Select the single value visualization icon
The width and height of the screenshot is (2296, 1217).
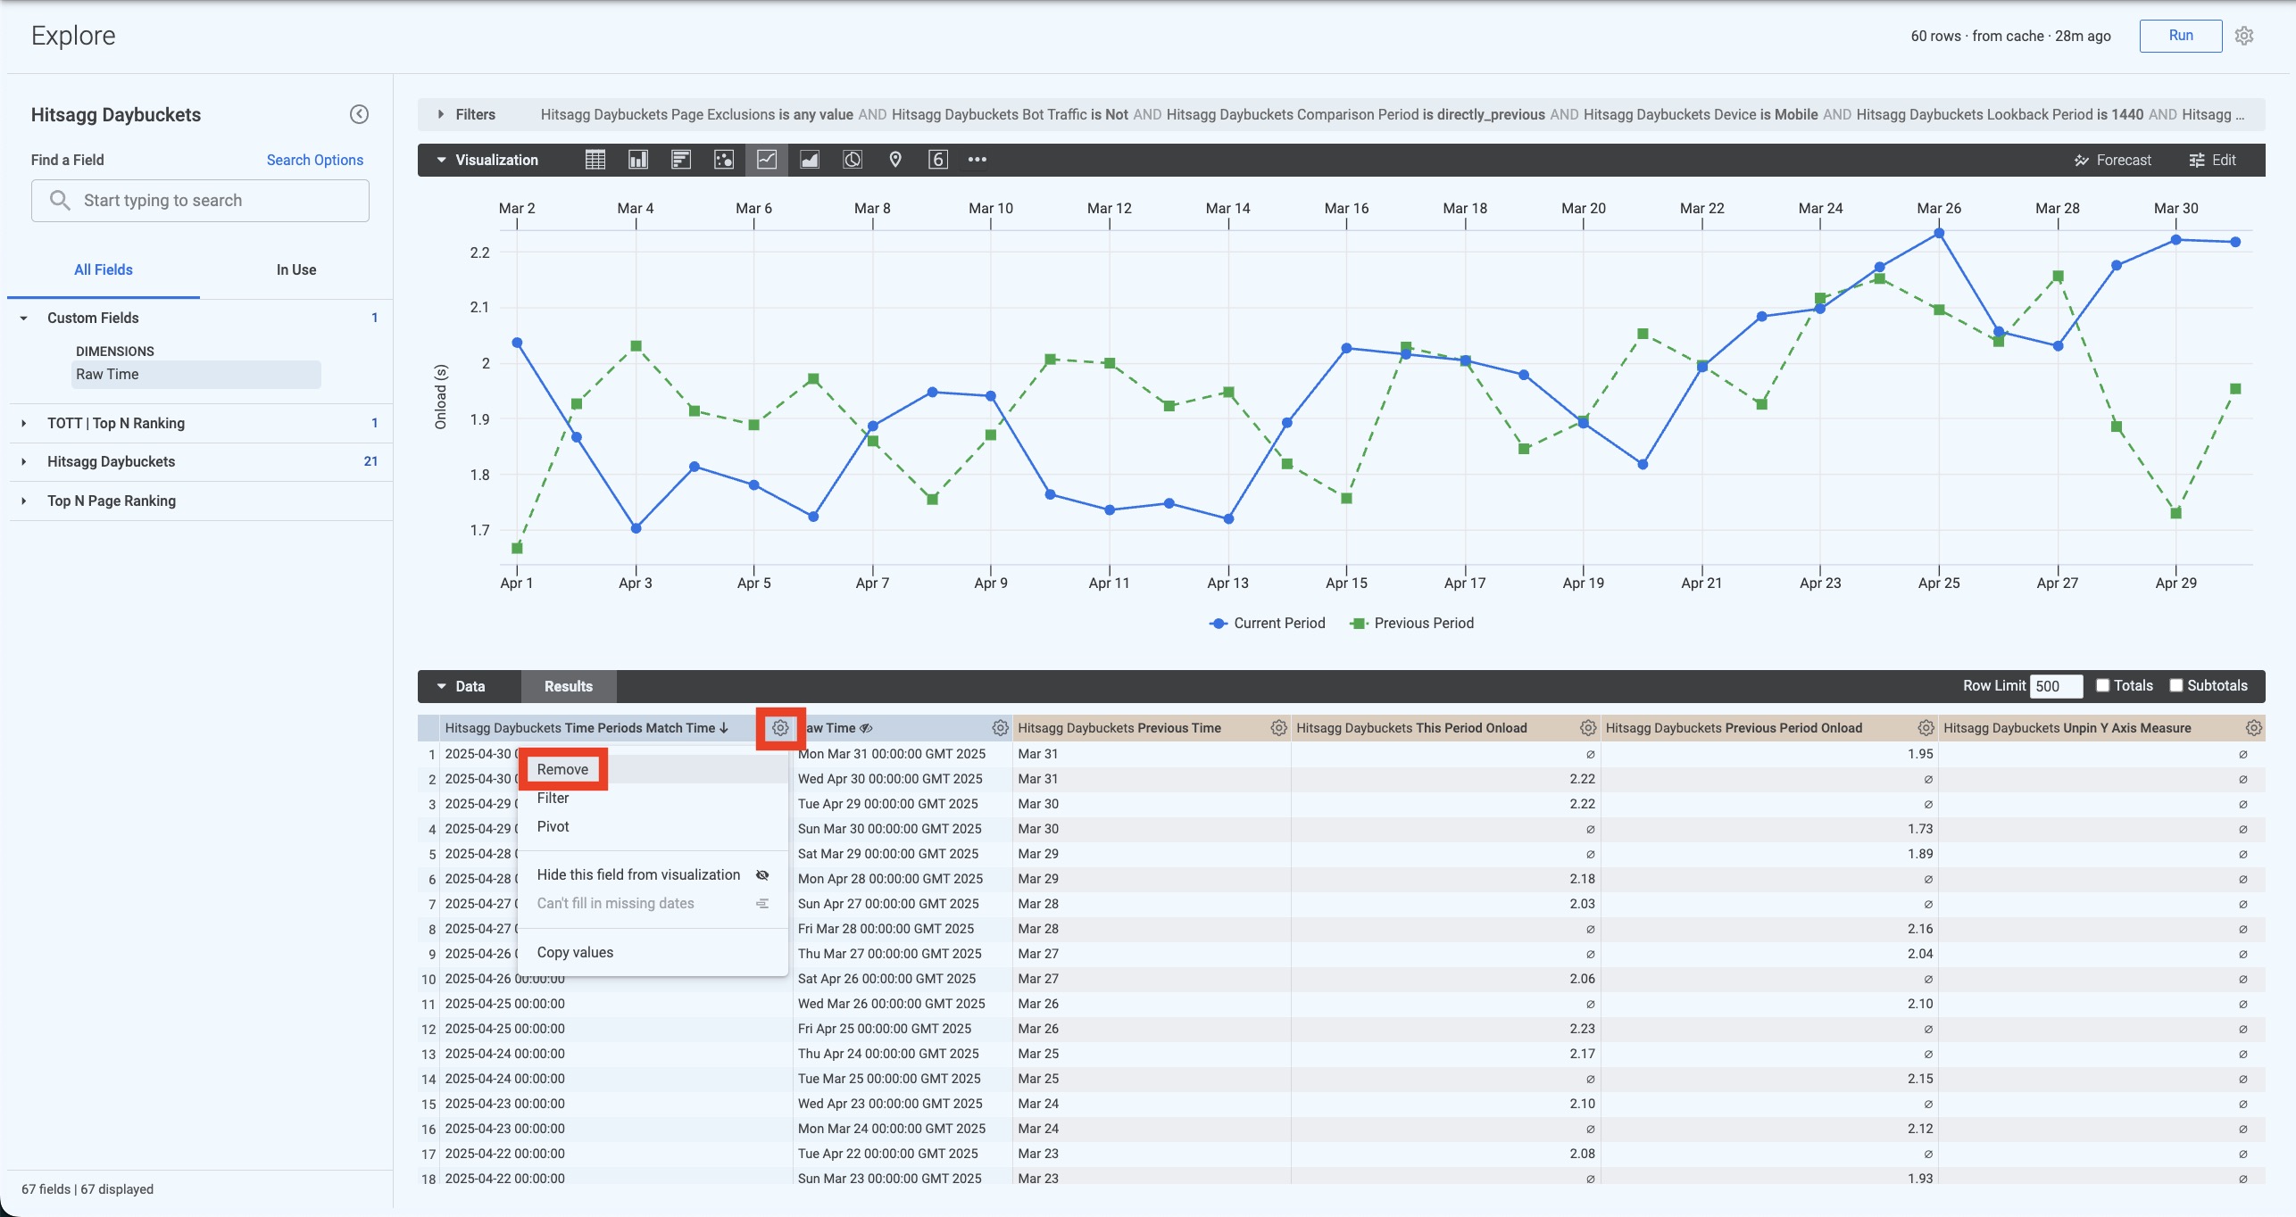(x=937, y=160)
